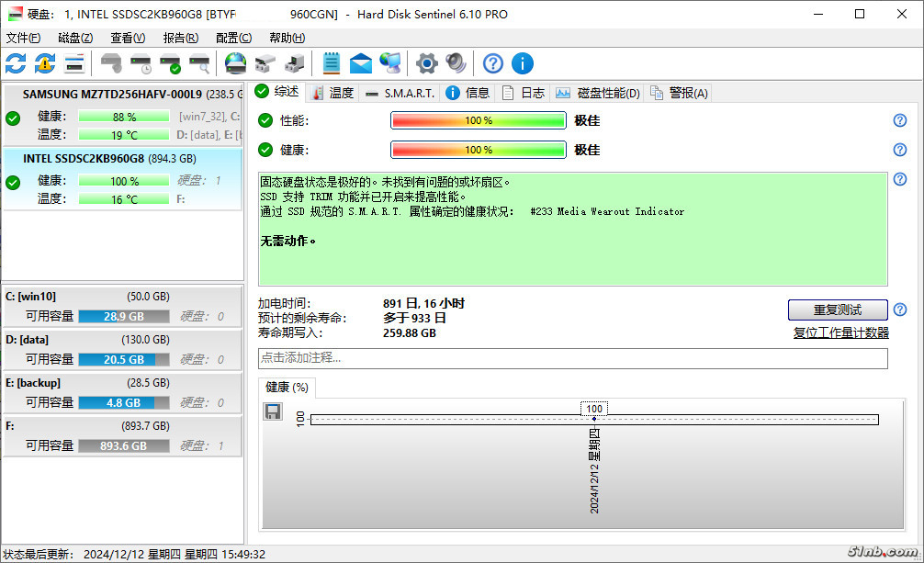Viewport: 924px width, 563px height.
Task: Save the health chart using floppy icon
Action: pyautogui.click(x=273, y=412)
